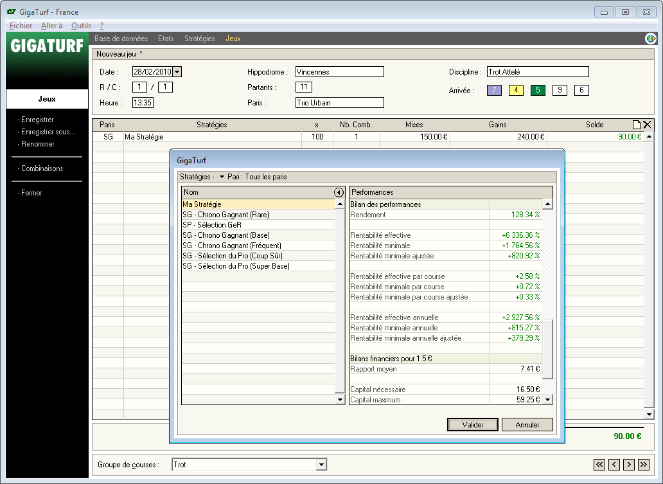Open the Date dropdown calendar arrow
Image resolution: width=663 pixels, height=484 pixels.
pos(177,72)
